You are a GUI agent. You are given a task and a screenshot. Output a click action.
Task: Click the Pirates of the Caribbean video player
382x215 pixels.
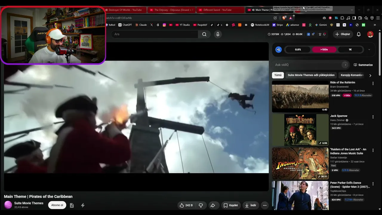pyautogui.click(x=136, y=117)
